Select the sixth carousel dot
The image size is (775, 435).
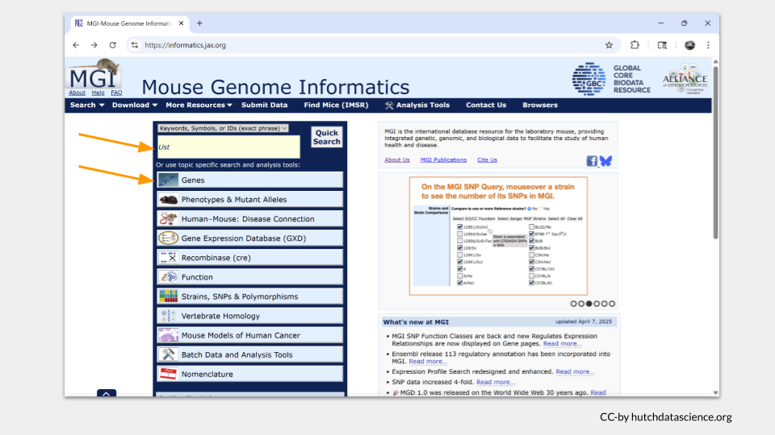(x=612, y=304)
